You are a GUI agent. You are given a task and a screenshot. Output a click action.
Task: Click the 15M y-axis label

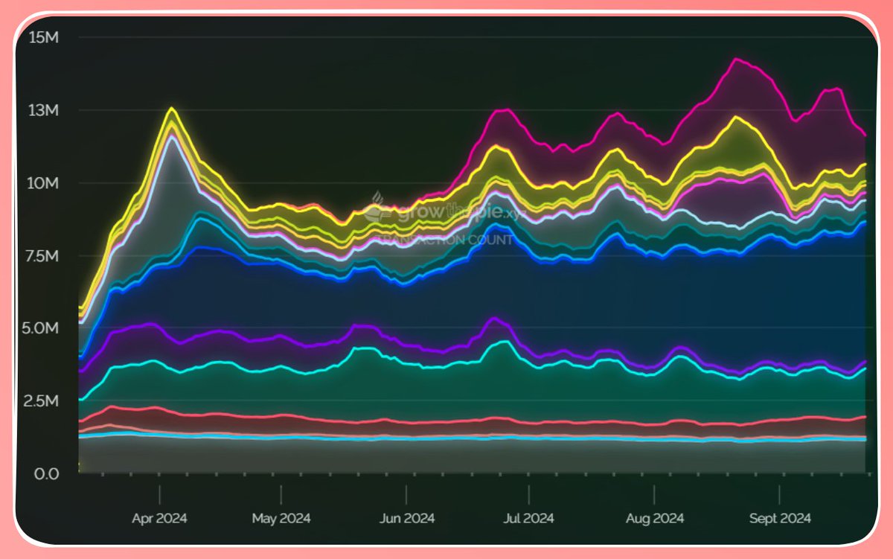[43, 37]
